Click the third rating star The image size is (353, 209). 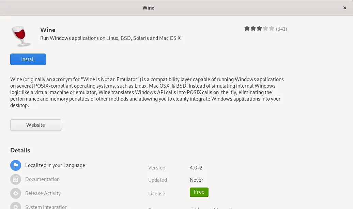click(x=259, y=29)
